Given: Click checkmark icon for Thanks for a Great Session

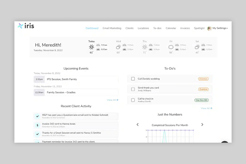Looking at the screenshot, I should coord(37,134).
